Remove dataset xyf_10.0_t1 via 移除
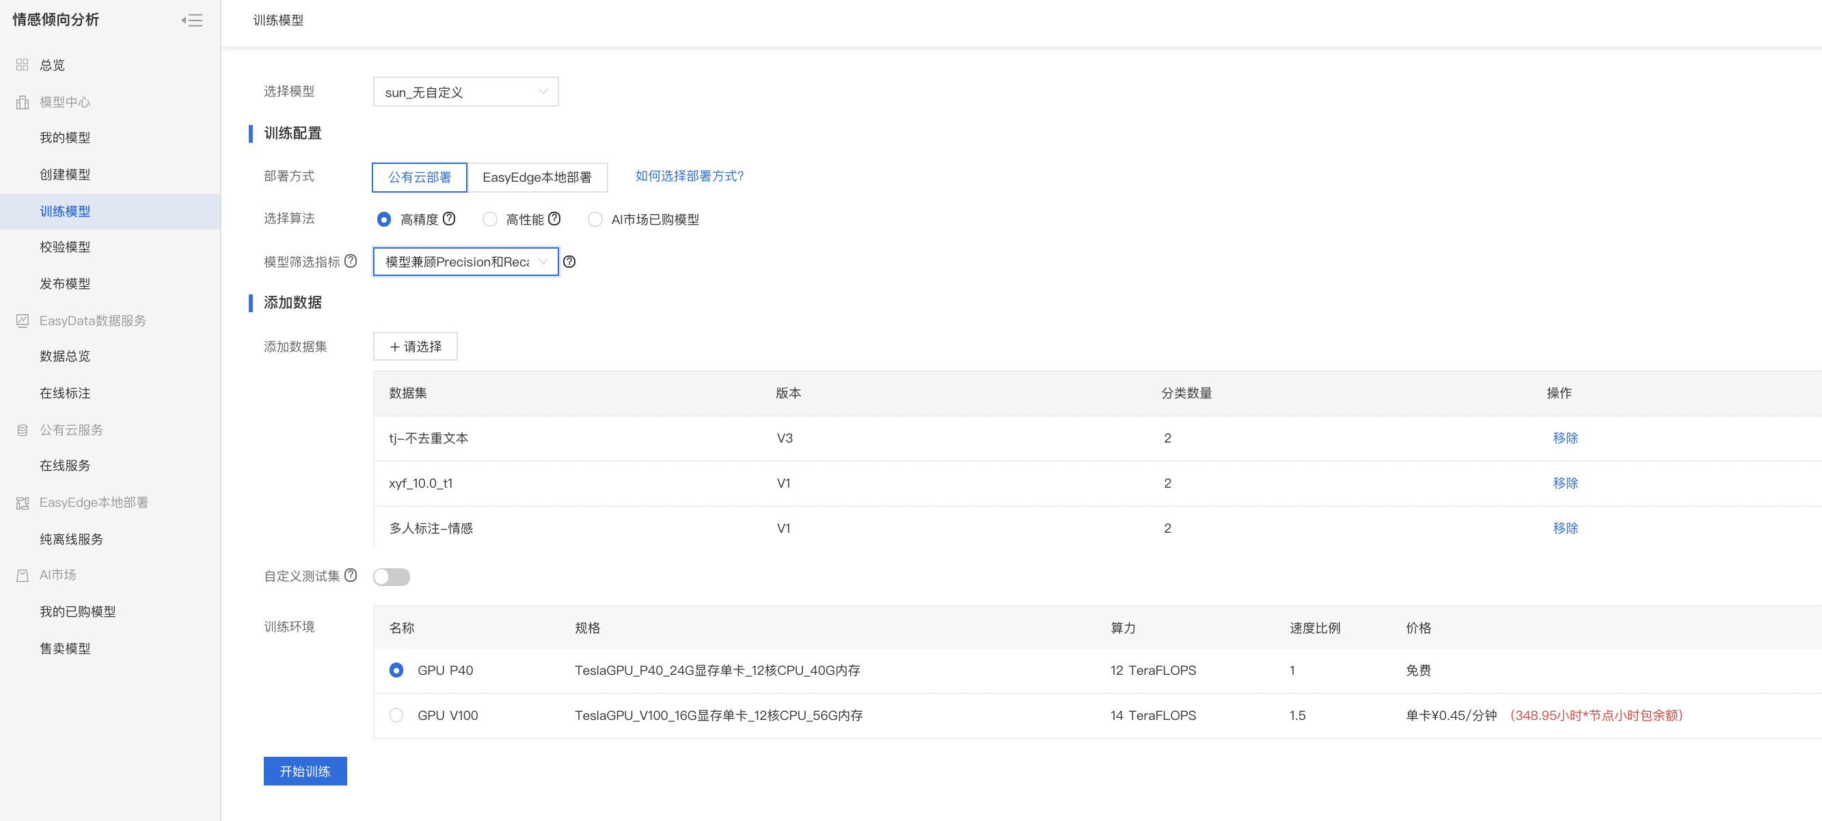Image resolution: width=1822 pixels, height=821 pixels. pyautogui.click(x=1564, y=483)
